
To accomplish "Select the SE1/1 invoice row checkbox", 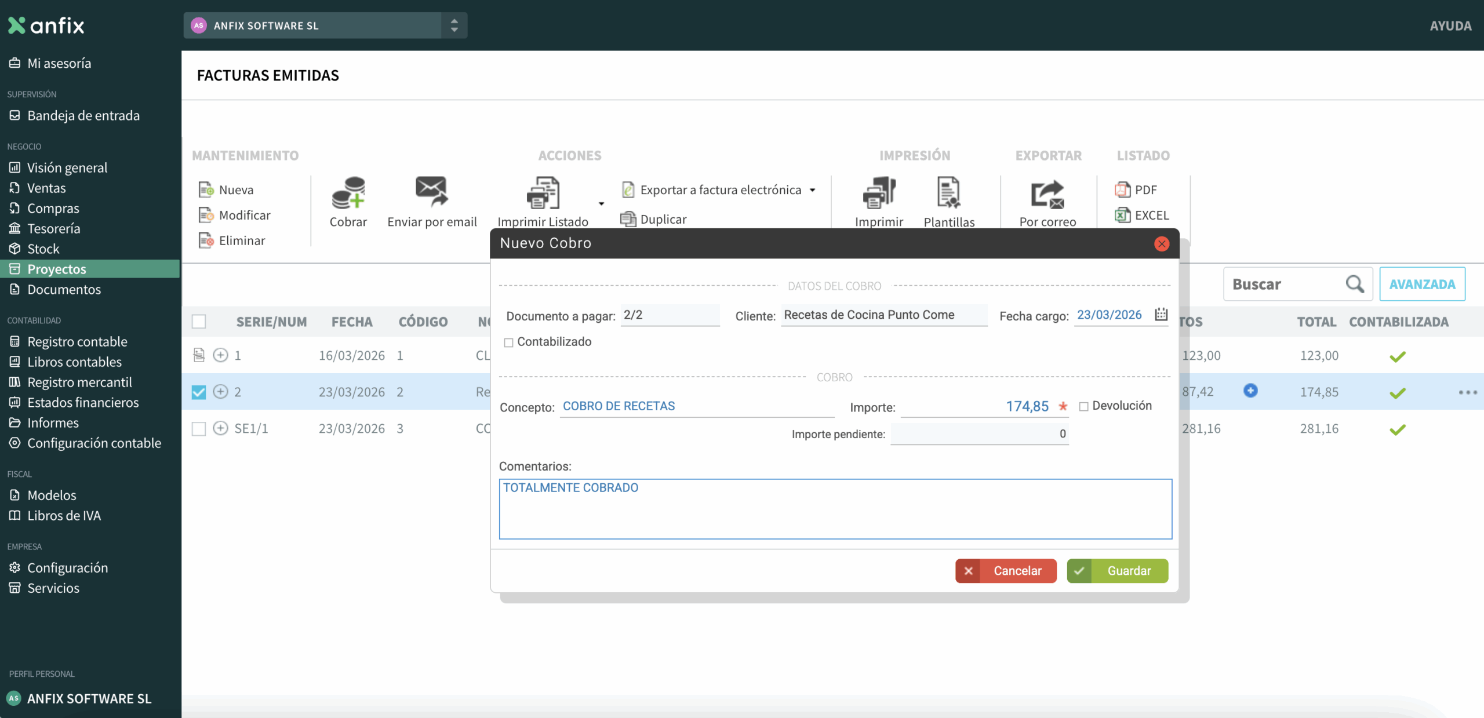I will 199,428.
